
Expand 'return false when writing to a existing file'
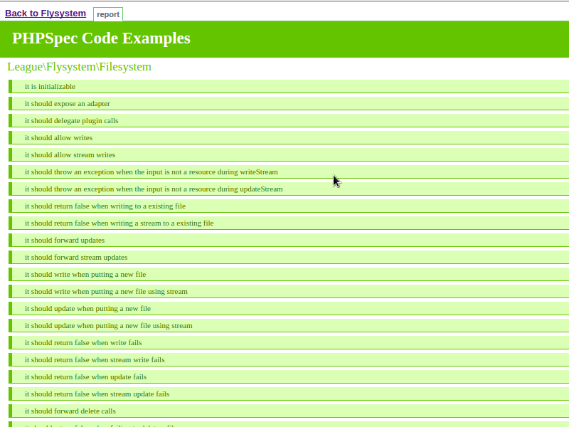click(x=289, y=206)
